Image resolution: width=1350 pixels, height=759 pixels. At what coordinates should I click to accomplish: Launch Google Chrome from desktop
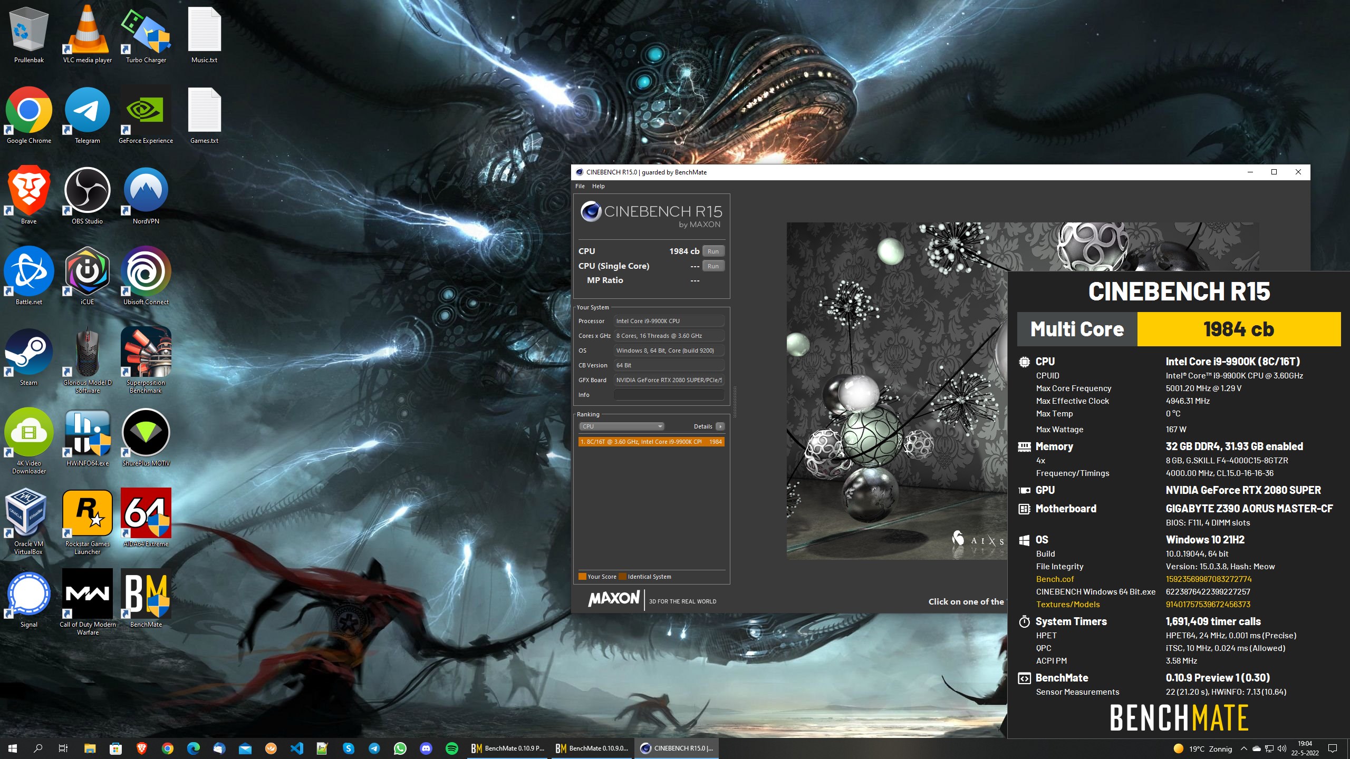point(29,115)
